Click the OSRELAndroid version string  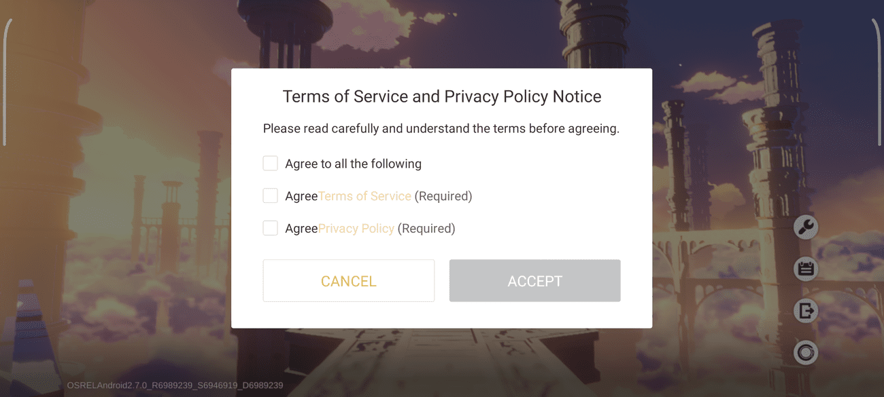[x=175, y=385]
